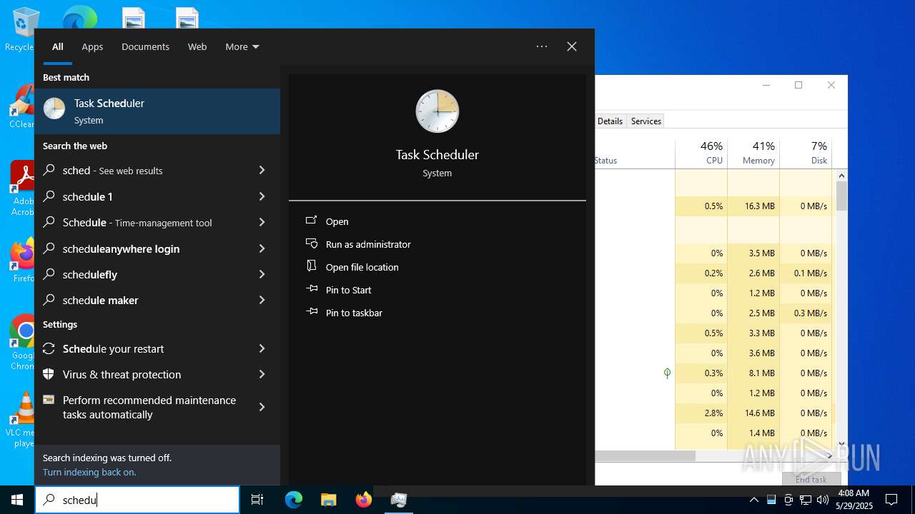Open Google Chrome desktop shortcut
Viewport: 915px width, 514px height.
[24, 343]
